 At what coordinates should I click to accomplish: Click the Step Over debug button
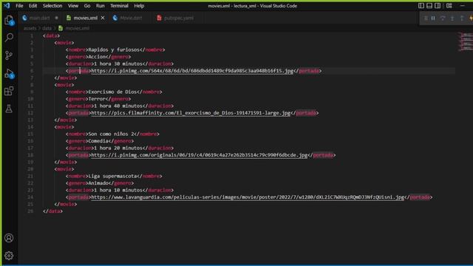pyautogui.click(x=443, y=18)
